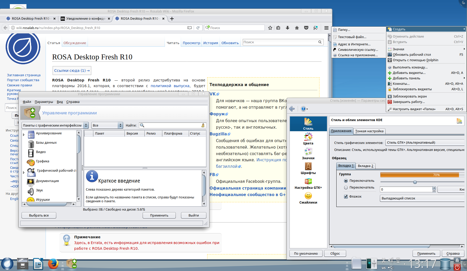The height and width of the screenshot is (271, 467).
Task: Open the GTK+ settings (Настройка GTK+) icon
Action: pyautogui.click(x=308, y=183)
